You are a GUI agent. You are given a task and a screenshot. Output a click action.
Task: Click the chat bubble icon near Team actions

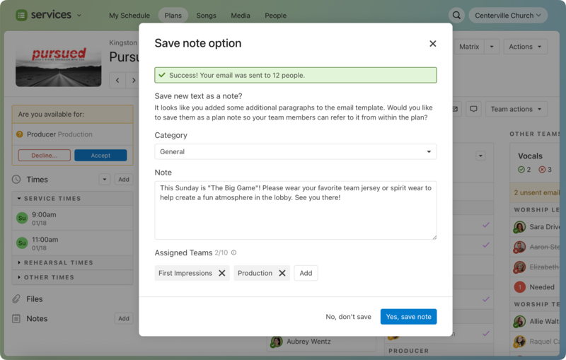pos(473,109)
